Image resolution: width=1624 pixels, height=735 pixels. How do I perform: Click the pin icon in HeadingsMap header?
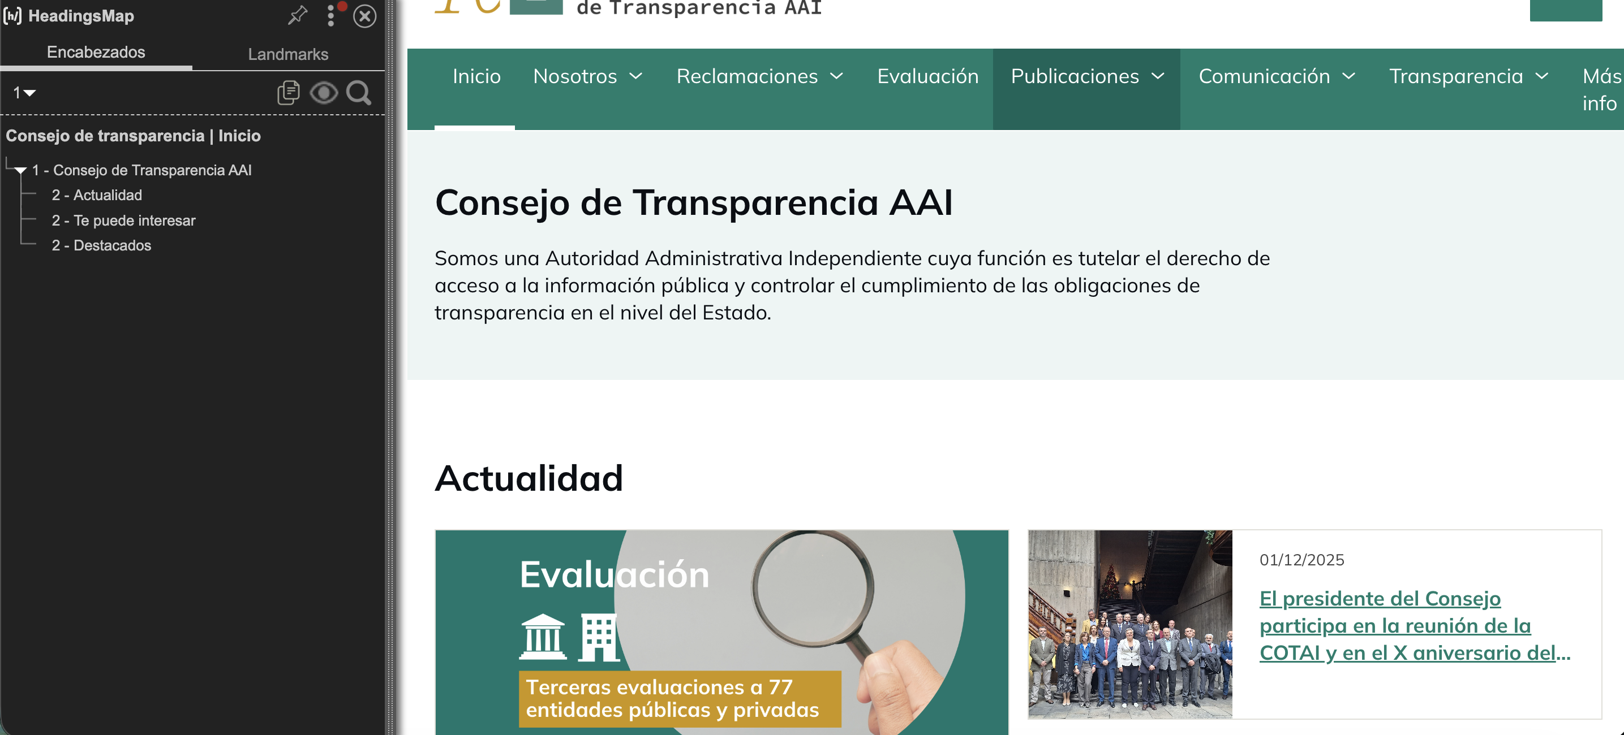coord(298,16)
